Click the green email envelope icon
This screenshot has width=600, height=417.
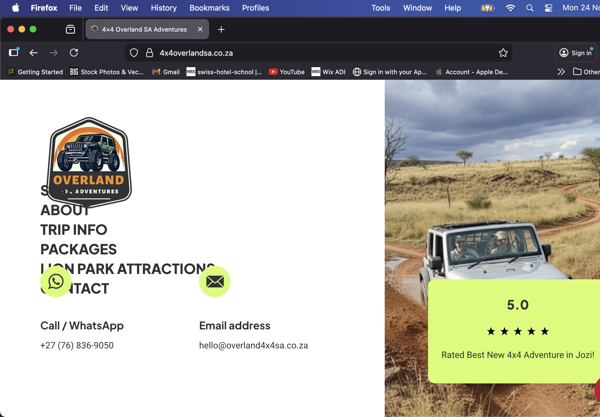click(214, 281)
